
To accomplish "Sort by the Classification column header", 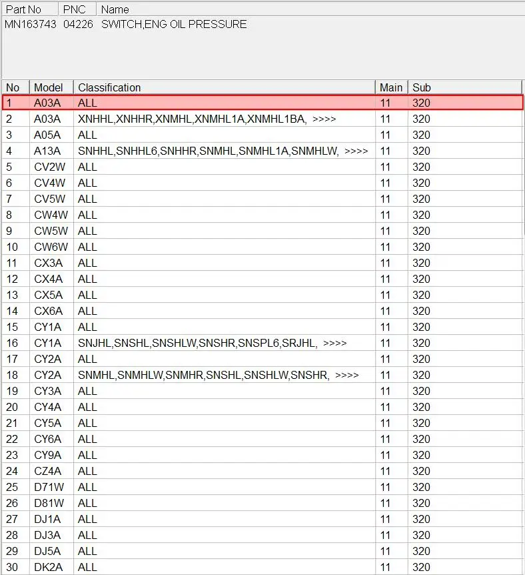I will [225, 87].
